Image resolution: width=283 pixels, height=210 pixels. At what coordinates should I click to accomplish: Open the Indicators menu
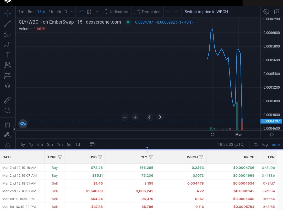[116, 12]
